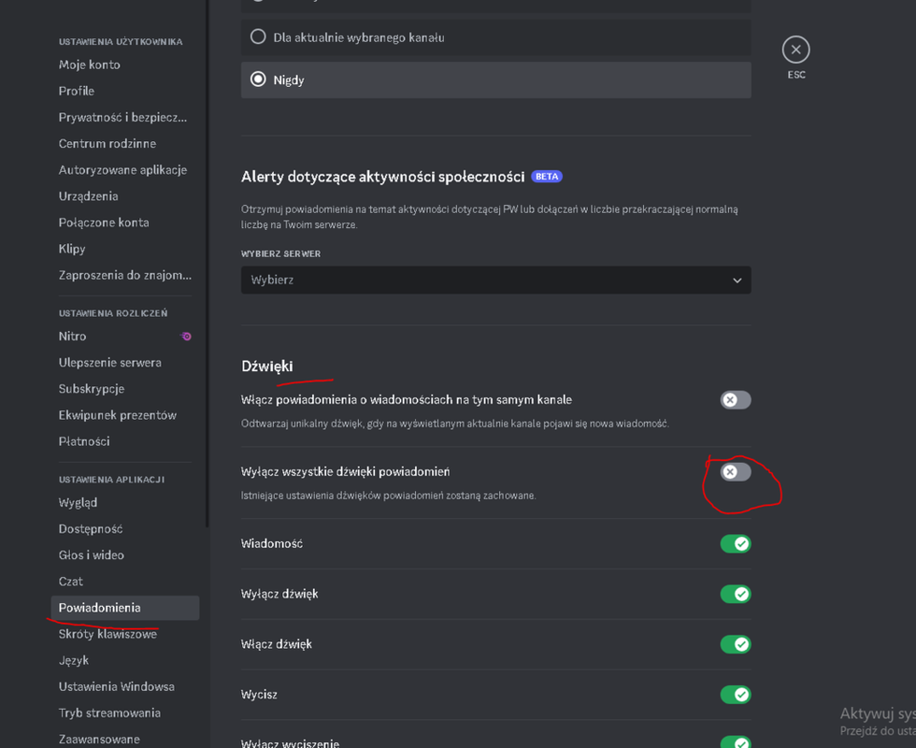916x748 pixels.
Task: Toggle the "Wycisz" sound switch
Action: (736, 694)
